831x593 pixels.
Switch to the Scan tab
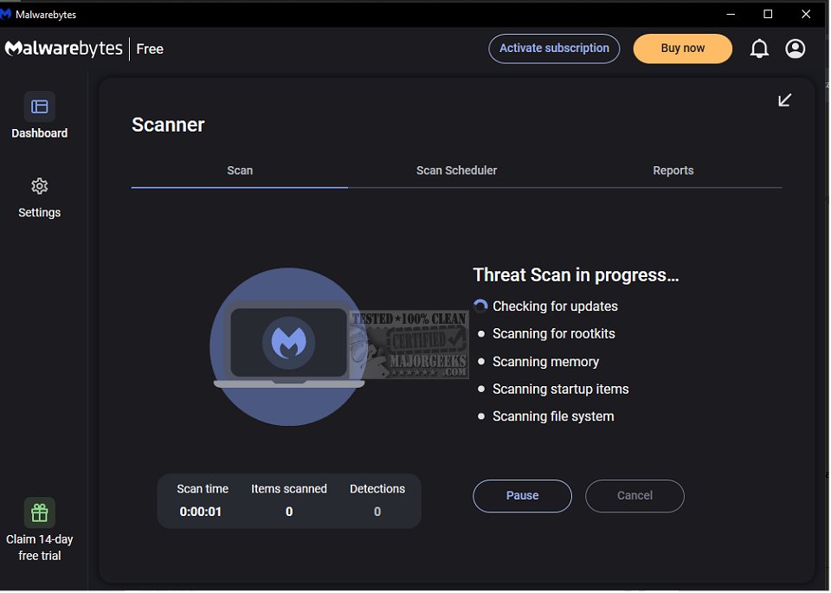[x=240, y=171]
